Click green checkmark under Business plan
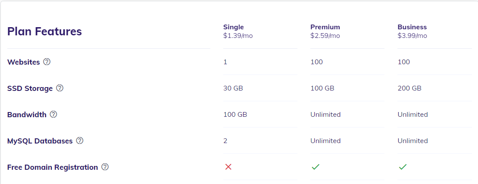This screenshot has width=478, height=184. 403,167
